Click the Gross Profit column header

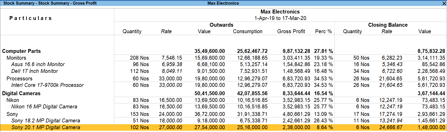click(291, 31)
